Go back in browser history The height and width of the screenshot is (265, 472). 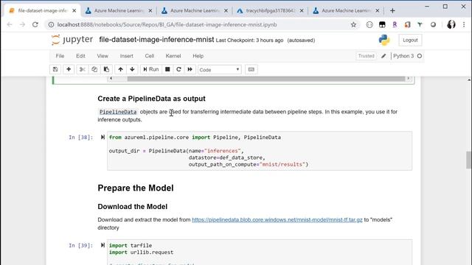(10, 24)
